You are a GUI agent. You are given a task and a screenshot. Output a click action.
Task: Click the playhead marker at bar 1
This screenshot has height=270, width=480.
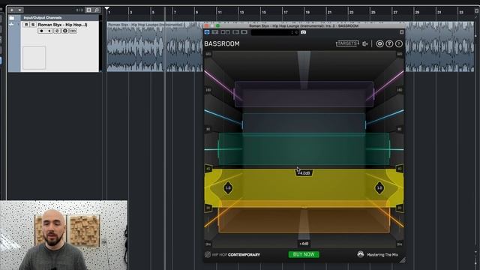[x=106, y=8]
